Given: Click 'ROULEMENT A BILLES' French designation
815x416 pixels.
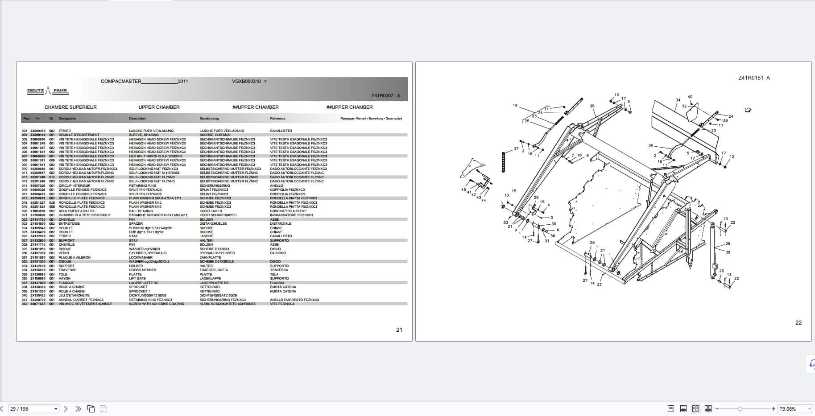Looking at the screenshot, I should pos(77,211).
